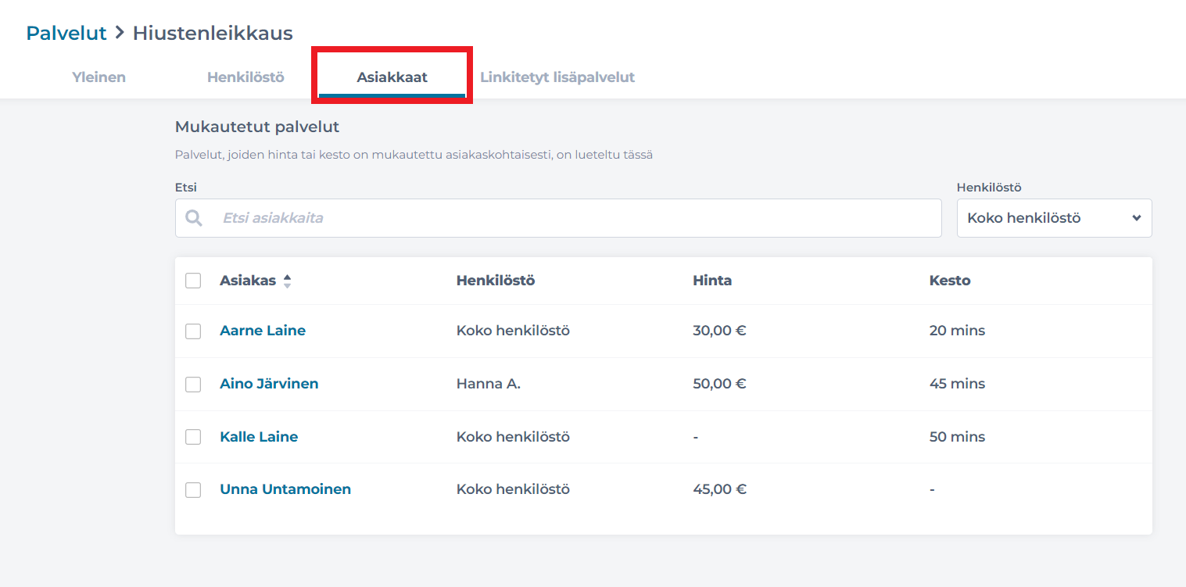The height and width of the screenshot is (587, 1186).
Task: Open Unna Untamoinen customer link
Action: (x=285, y=489)
